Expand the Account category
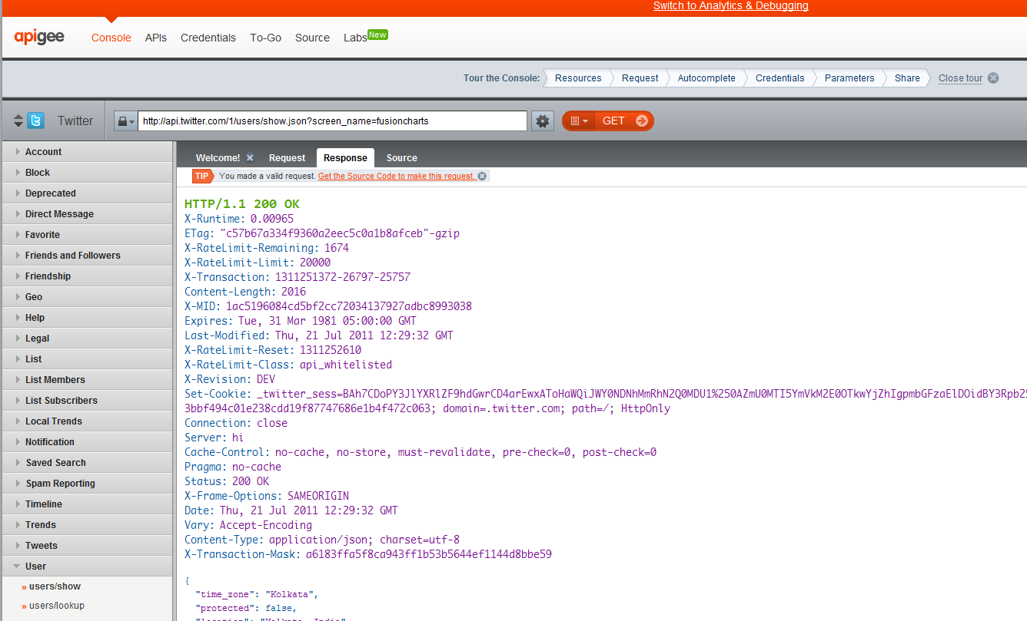This screenshot has height=621, width=1027. [x=43, y=152]
